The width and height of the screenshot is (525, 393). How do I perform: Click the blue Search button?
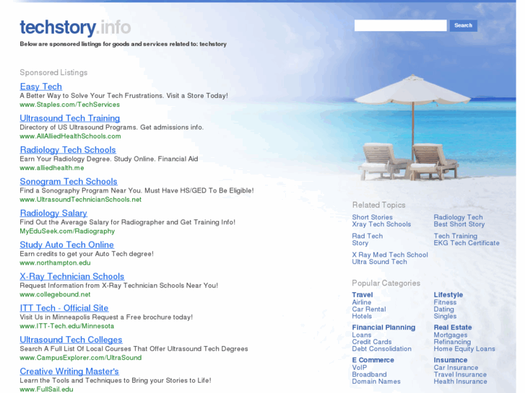coord(464,25)
